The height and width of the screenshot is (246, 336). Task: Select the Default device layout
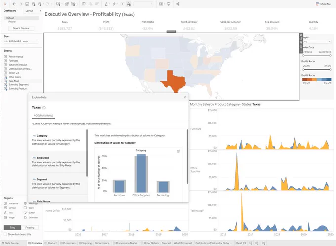[x=21, y=18]
